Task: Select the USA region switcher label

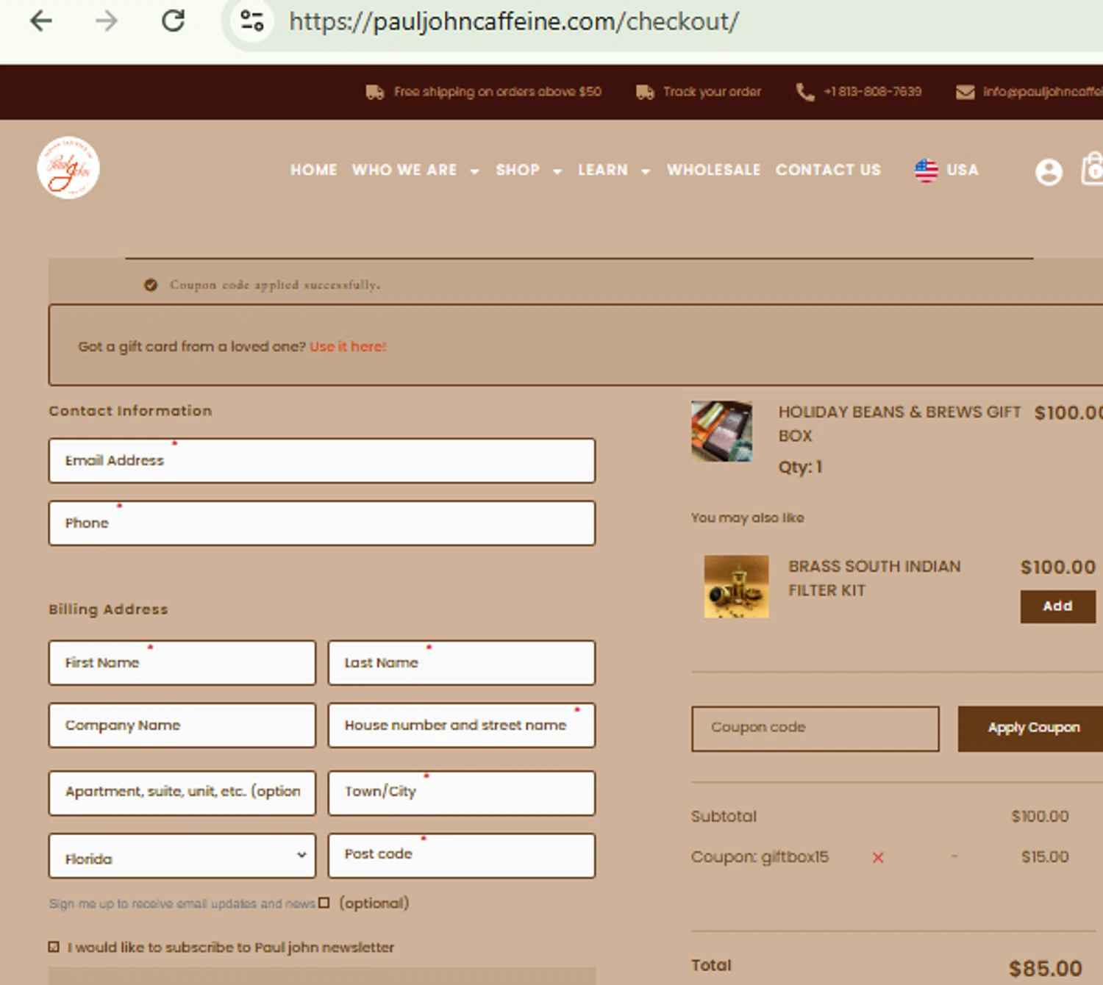Action: pyautogui.click(x=963, y=170)
